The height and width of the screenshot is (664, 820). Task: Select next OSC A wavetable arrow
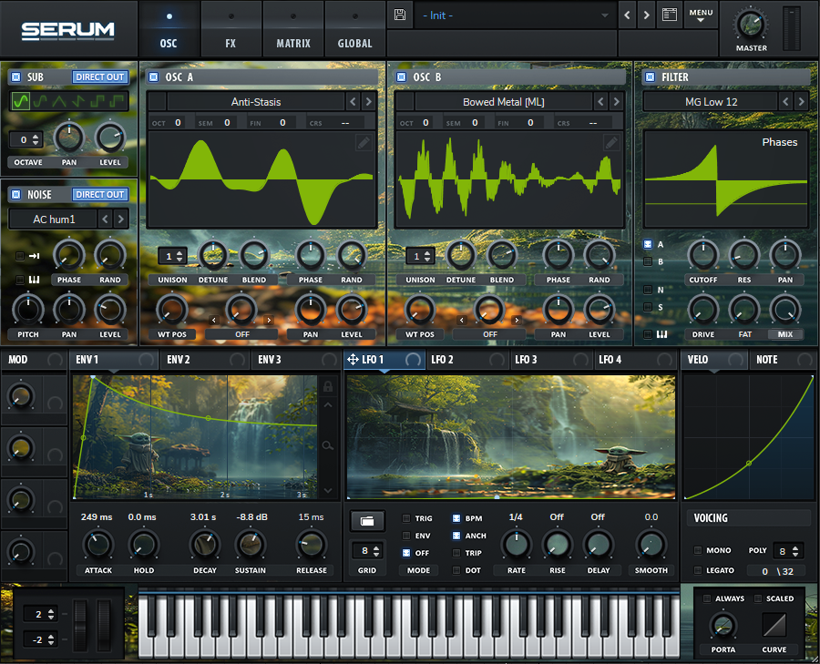(x=369, y=102)
